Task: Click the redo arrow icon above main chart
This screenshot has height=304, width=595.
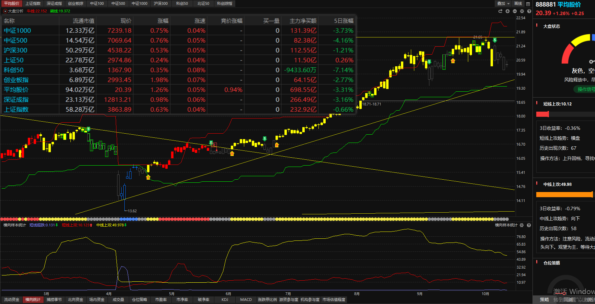Action: point(500,11)
